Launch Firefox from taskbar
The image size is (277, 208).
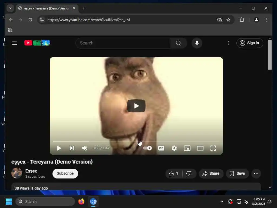81,201
